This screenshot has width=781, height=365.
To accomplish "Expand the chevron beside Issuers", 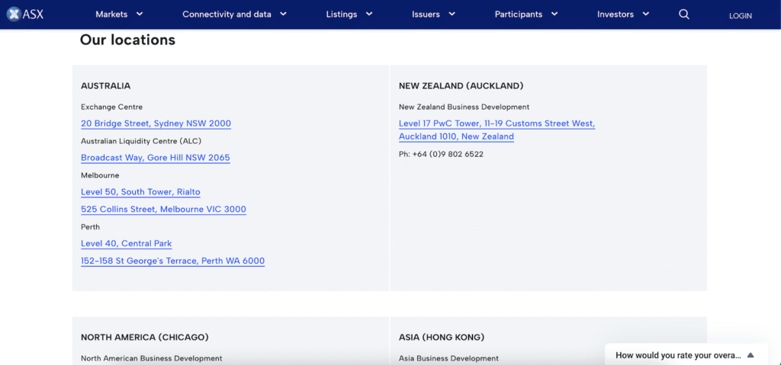I will pos(452,14).
